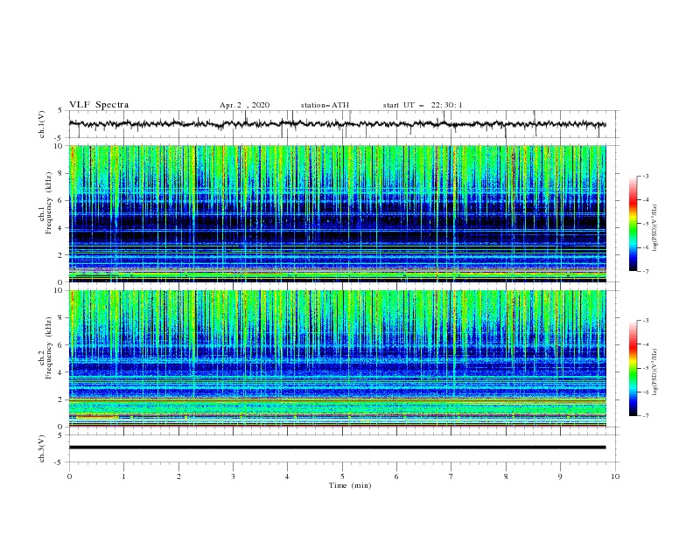
Task: Click the 'Time (min)' axis label
Action: click(350, 485)
